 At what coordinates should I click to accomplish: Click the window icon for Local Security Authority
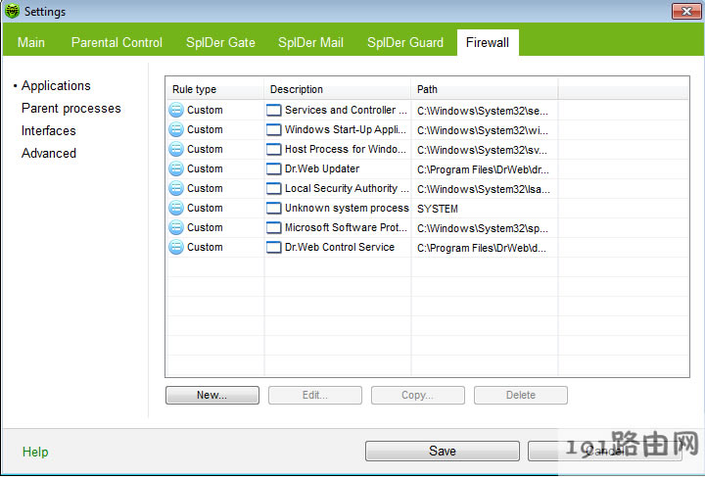[x=274, y=188]
